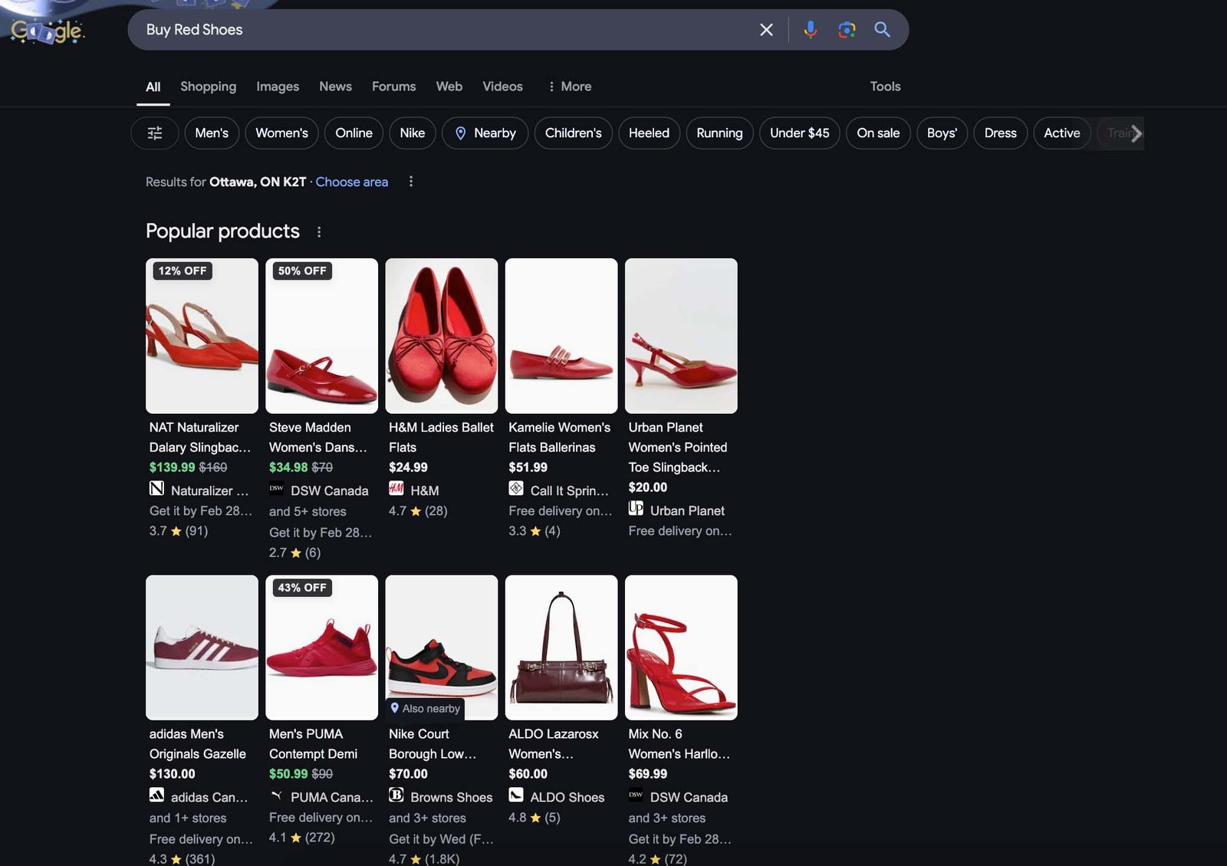
Task: Click the 43% OFF badge on PUMA shoe
Action: pos(302,588)
